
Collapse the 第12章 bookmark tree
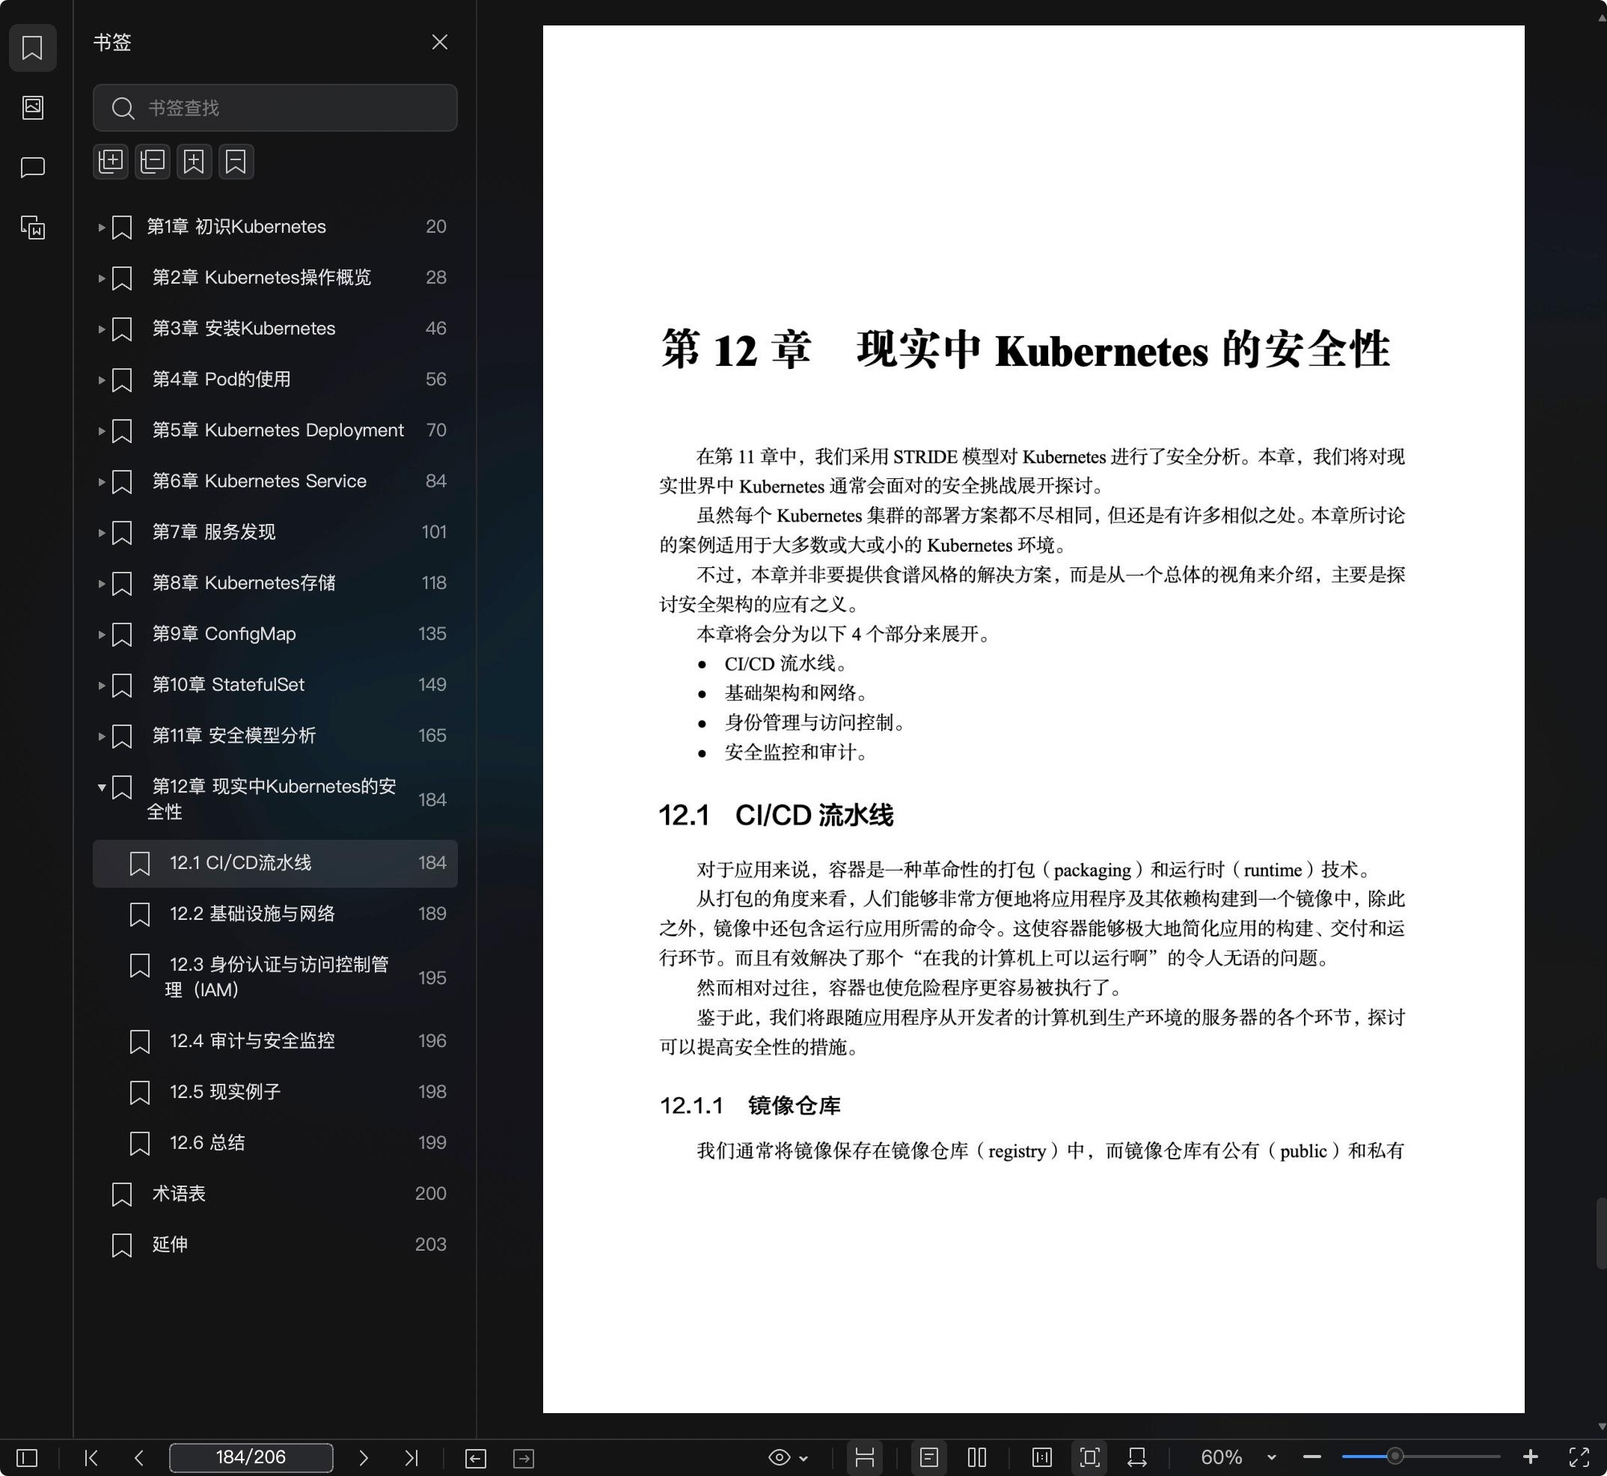tap(102, 787)
